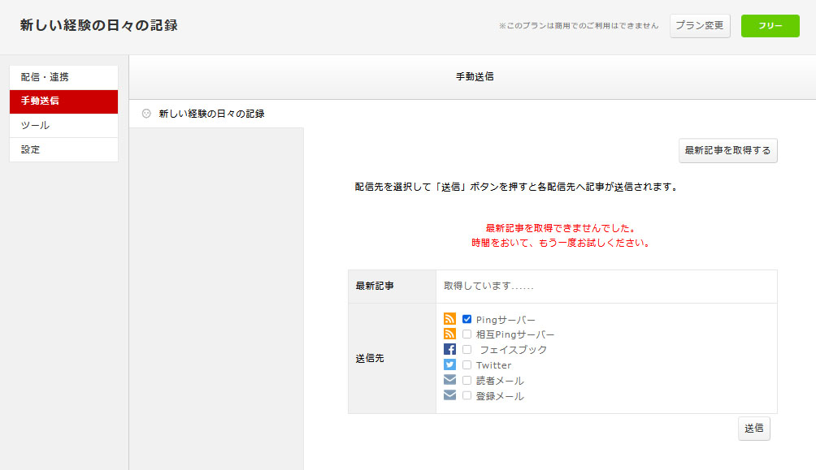Click the 送信 button
816x470 pixels.
pos(753,428)
